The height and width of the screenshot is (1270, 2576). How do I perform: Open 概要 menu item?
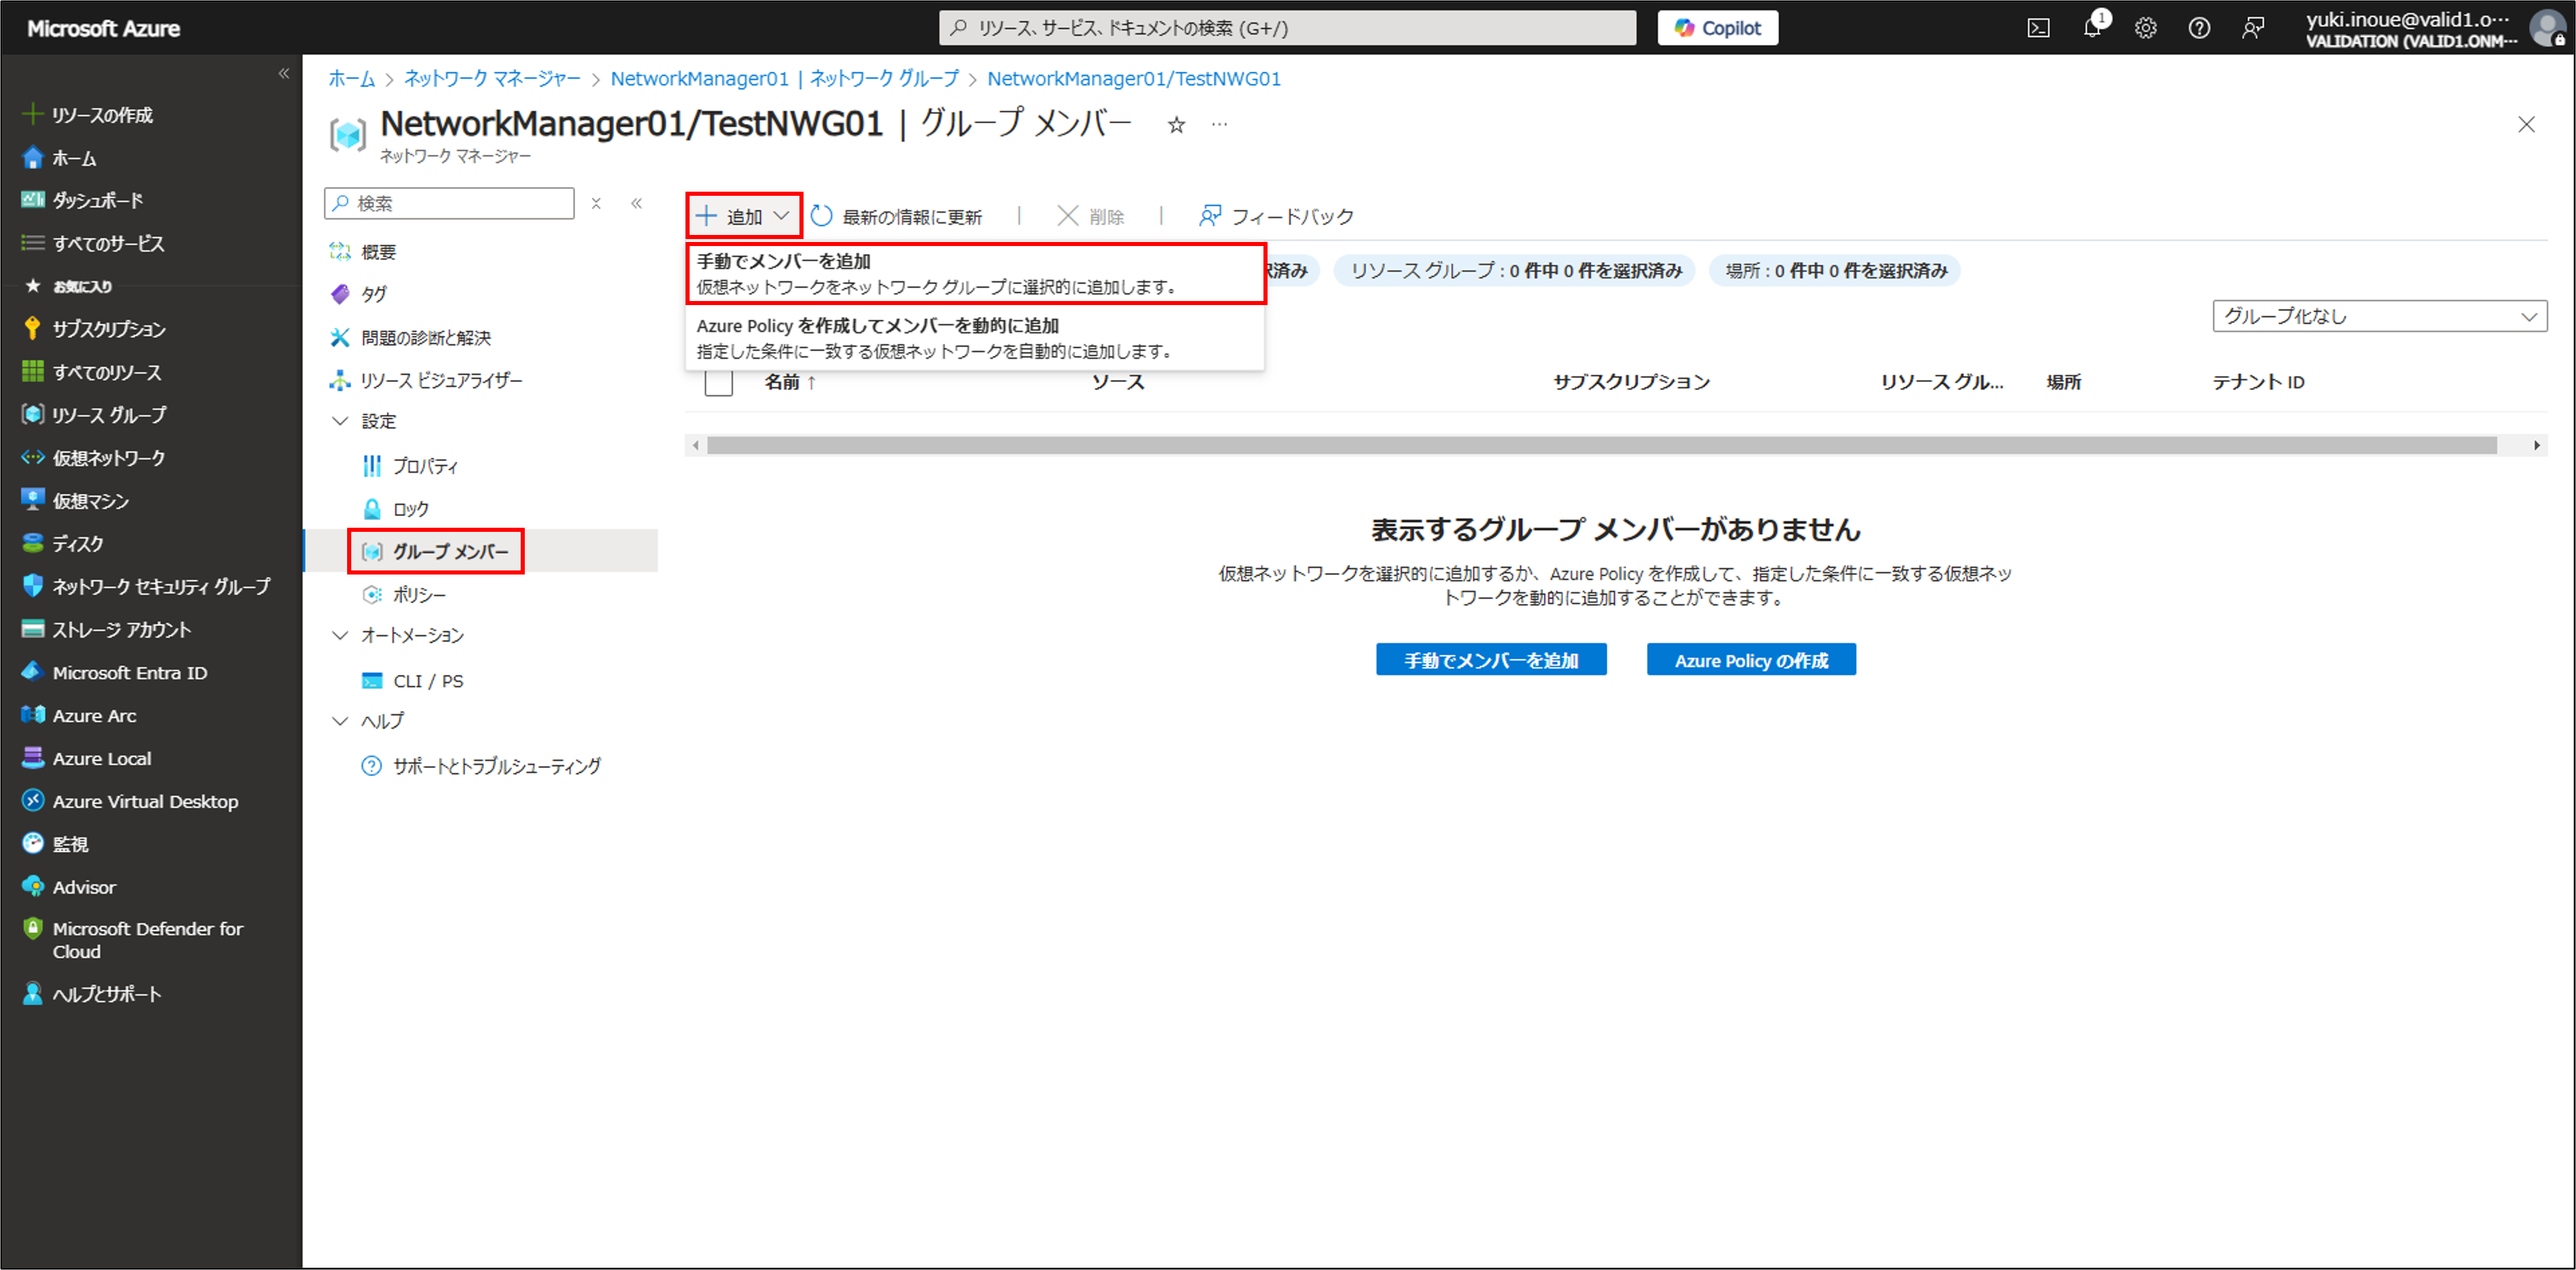(363, 252)
